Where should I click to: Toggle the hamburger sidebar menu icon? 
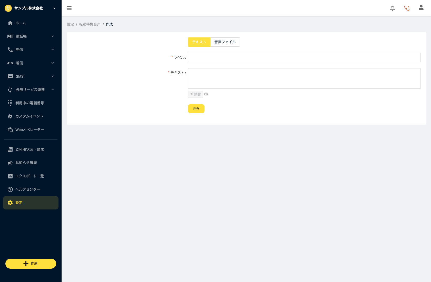coord(69,8)
